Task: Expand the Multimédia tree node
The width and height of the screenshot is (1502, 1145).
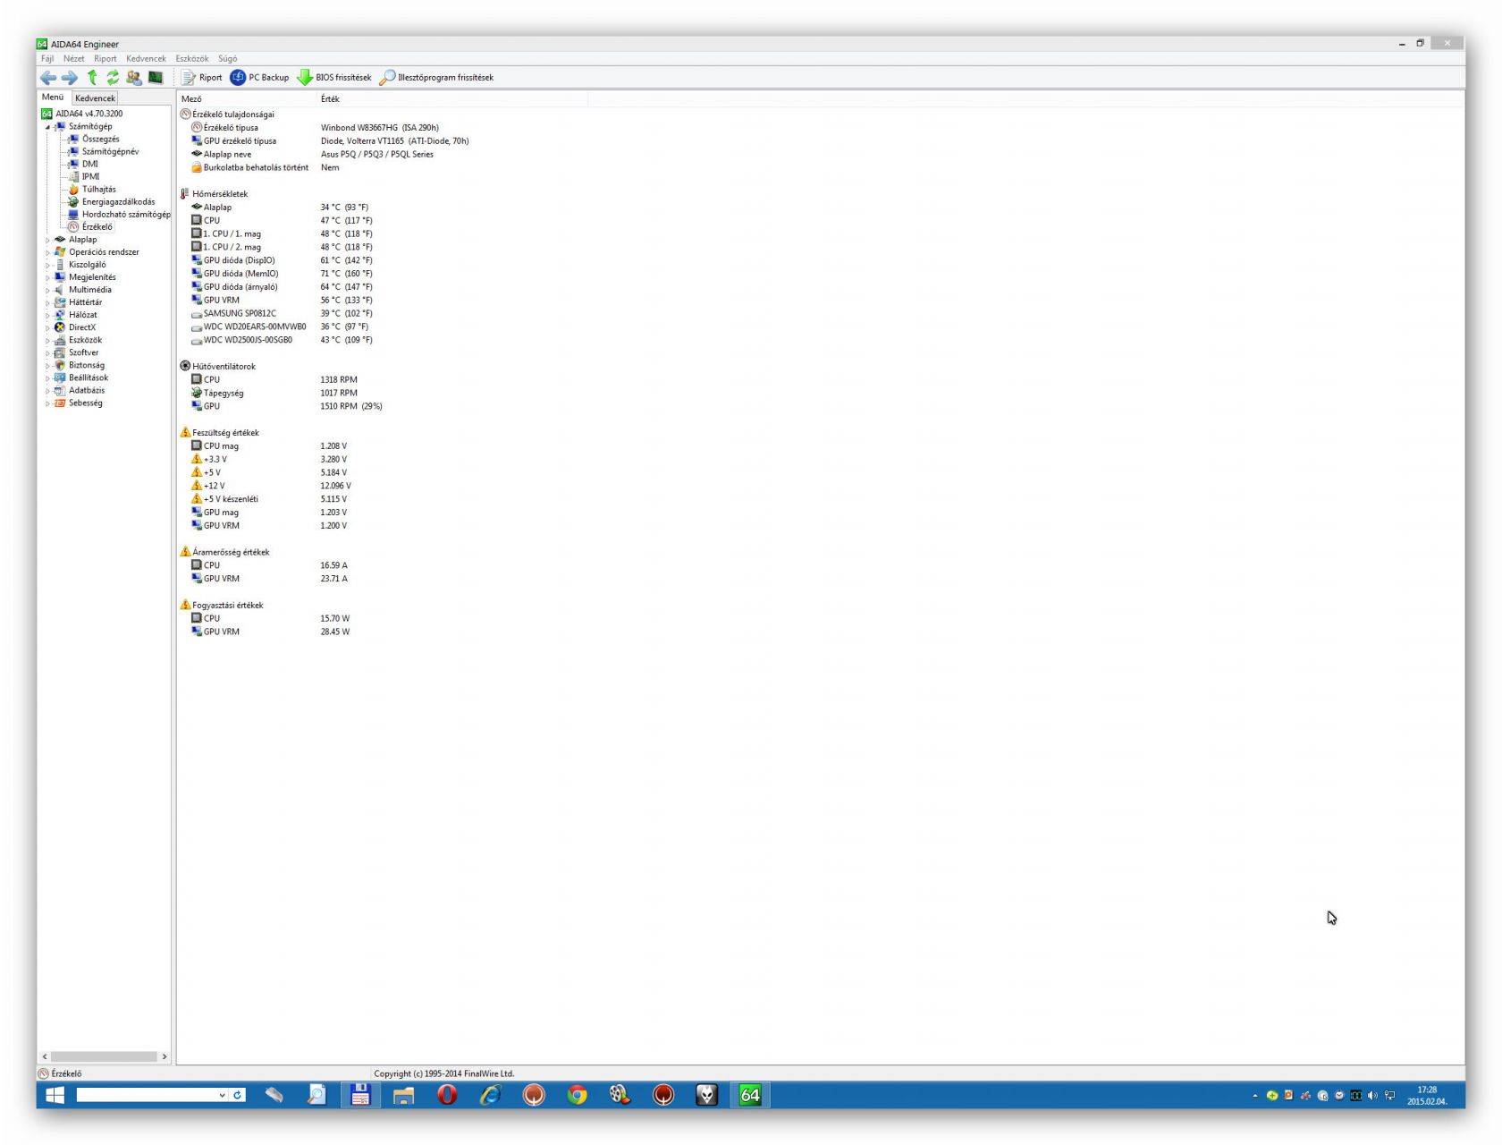Action: [x=48, y=290]
